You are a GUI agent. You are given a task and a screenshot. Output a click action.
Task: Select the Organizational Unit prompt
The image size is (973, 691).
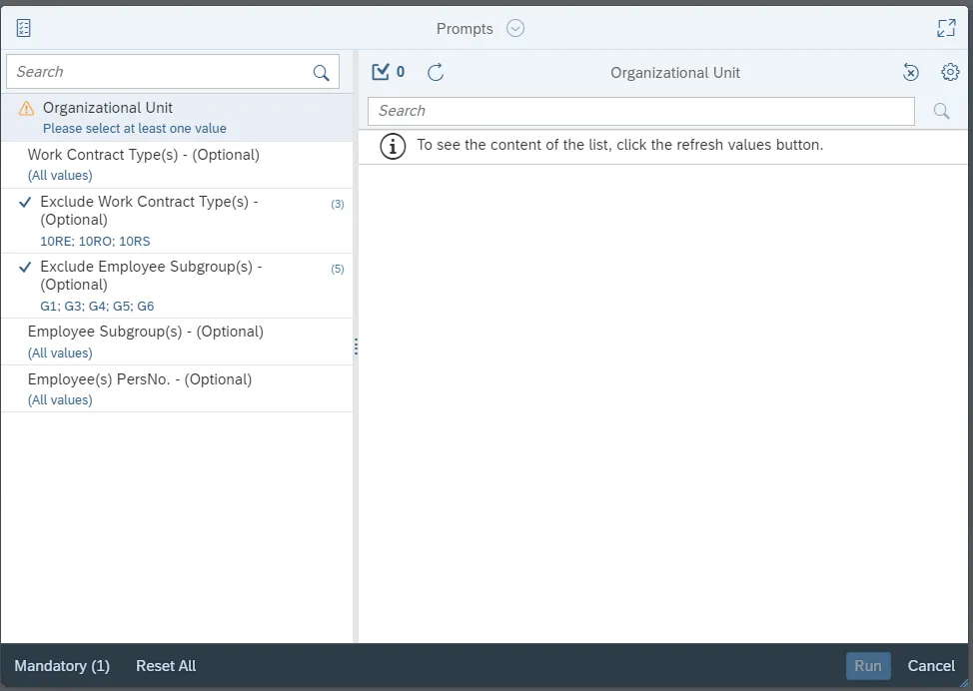(108, 108)
